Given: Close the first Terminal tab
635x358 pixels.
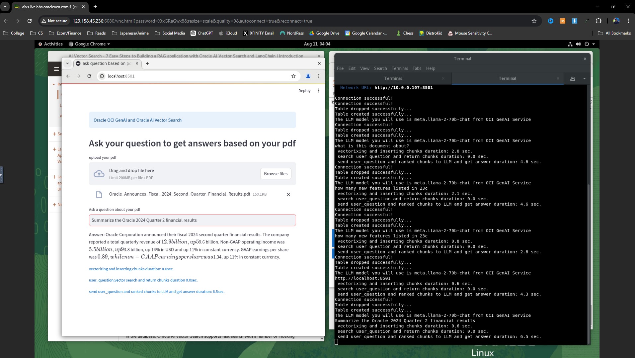Looking at the screenshot, I should (443, 78).
